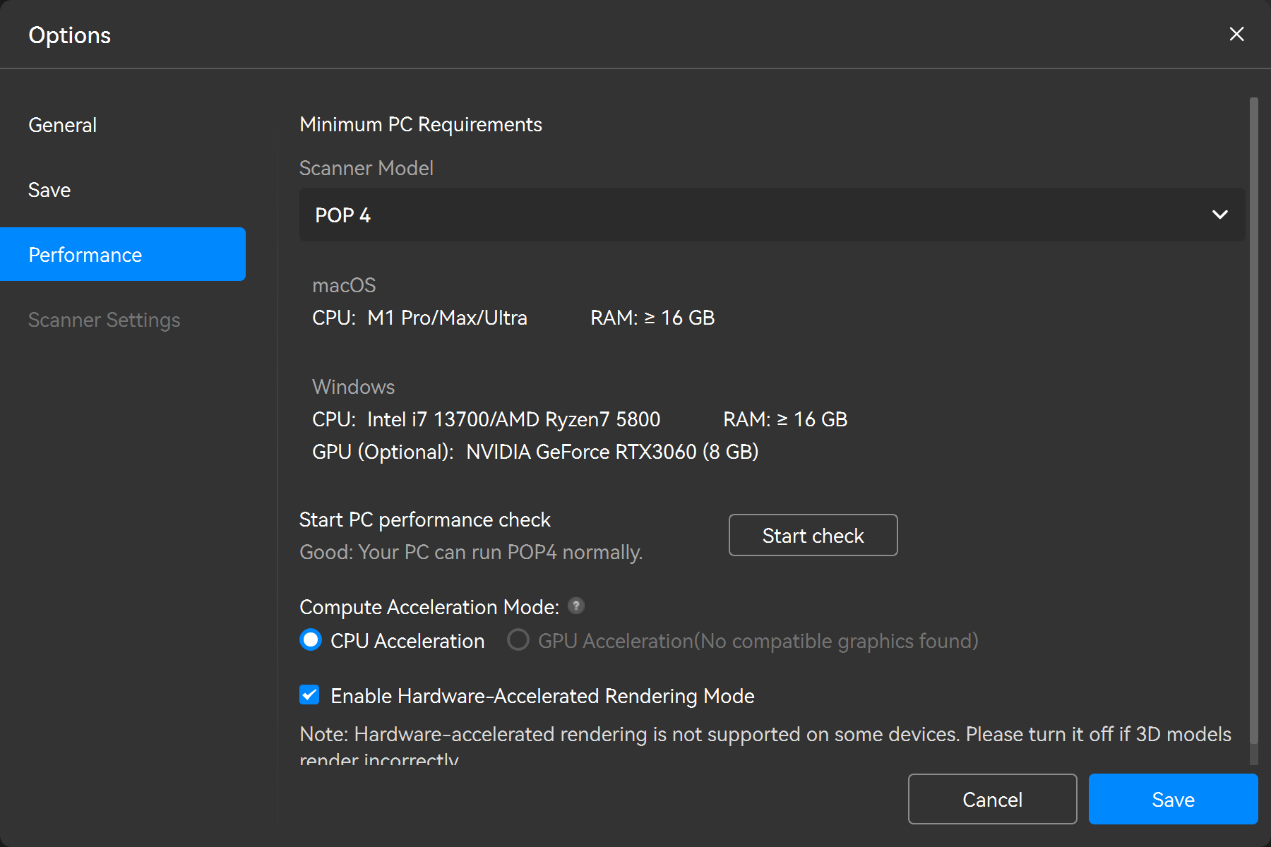Viewport: 1271px width, 847px height.
Task: Select CPU Acceleration radio button
Action: pos(311,640)
